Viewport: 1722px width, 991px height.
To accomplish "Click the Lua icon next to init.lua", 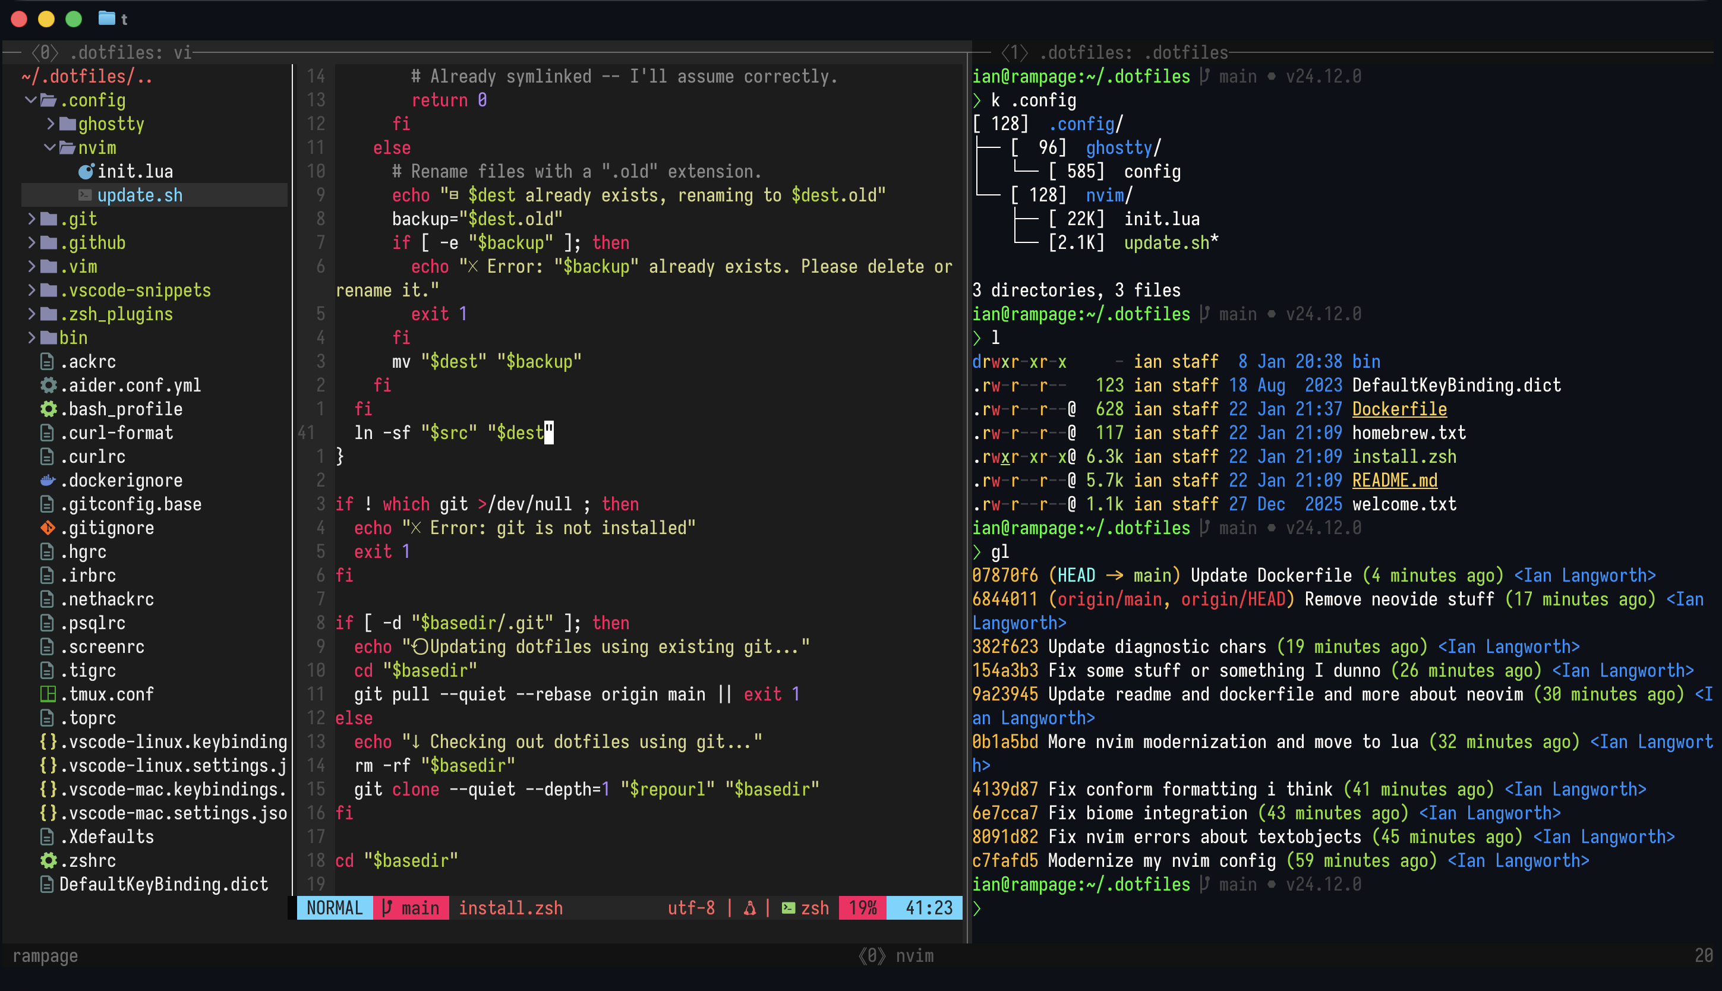I will [86, 171].
